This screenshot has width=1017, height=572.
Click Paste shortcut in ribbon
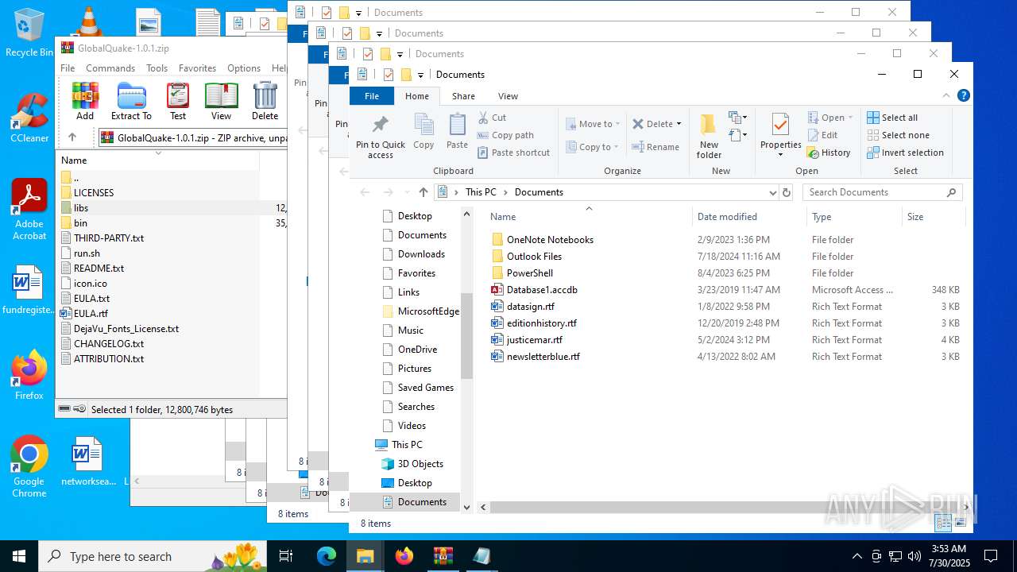pos(513,153)
